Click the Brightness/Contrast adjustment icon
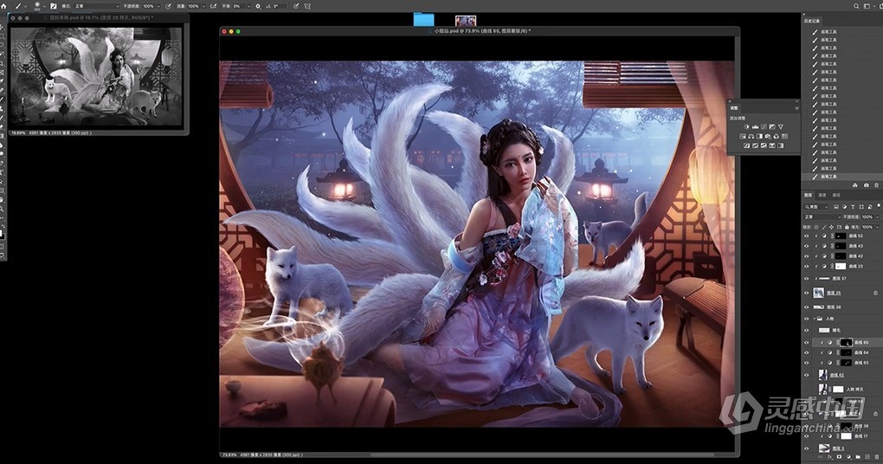The height and width of the screenshot is (464, 883). [x=745, y=126]
